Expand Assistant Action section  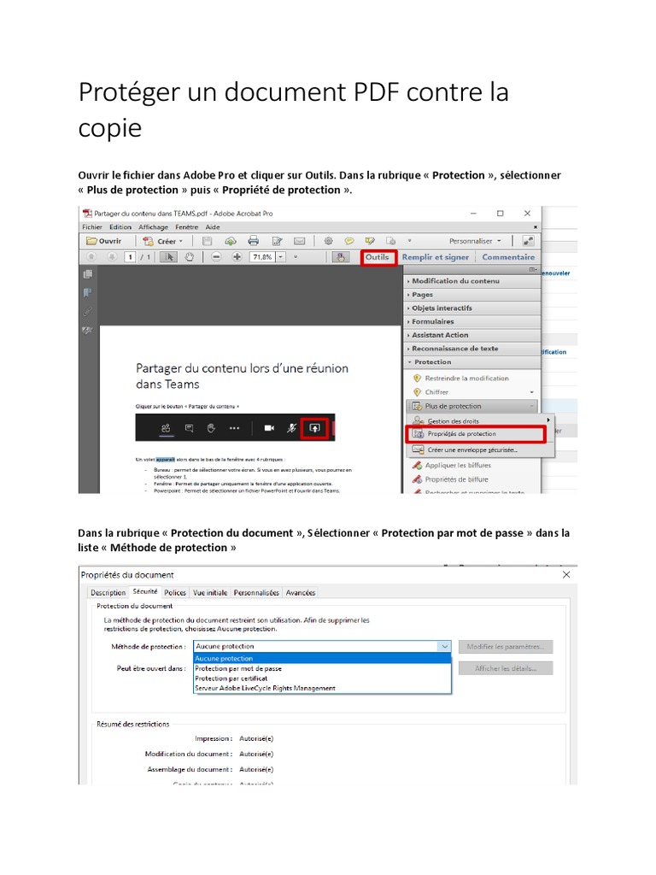click(471, 335)
